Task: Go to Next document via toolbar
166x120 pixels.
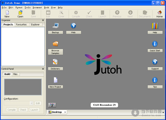Action: 130,13
